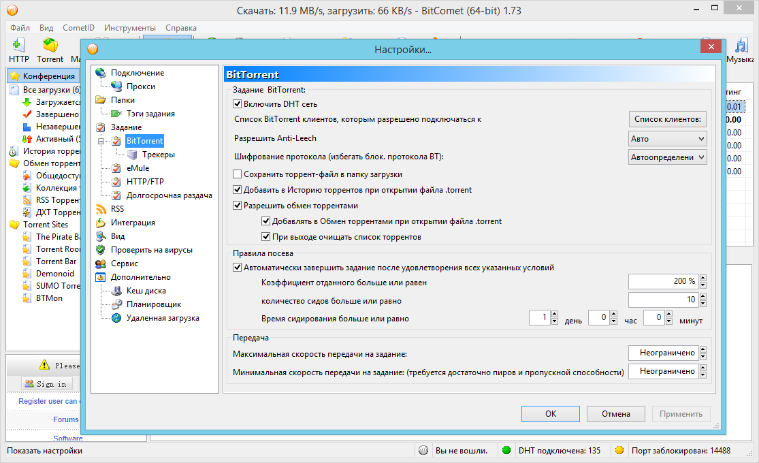
Task: Open the Forums link
Action: click(66, 419)
